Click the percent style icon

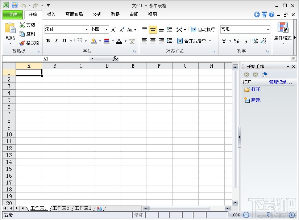236,41
